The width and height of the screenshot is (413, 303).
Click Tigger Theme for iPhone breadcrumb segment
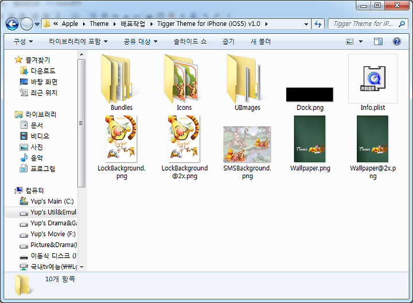209,24
